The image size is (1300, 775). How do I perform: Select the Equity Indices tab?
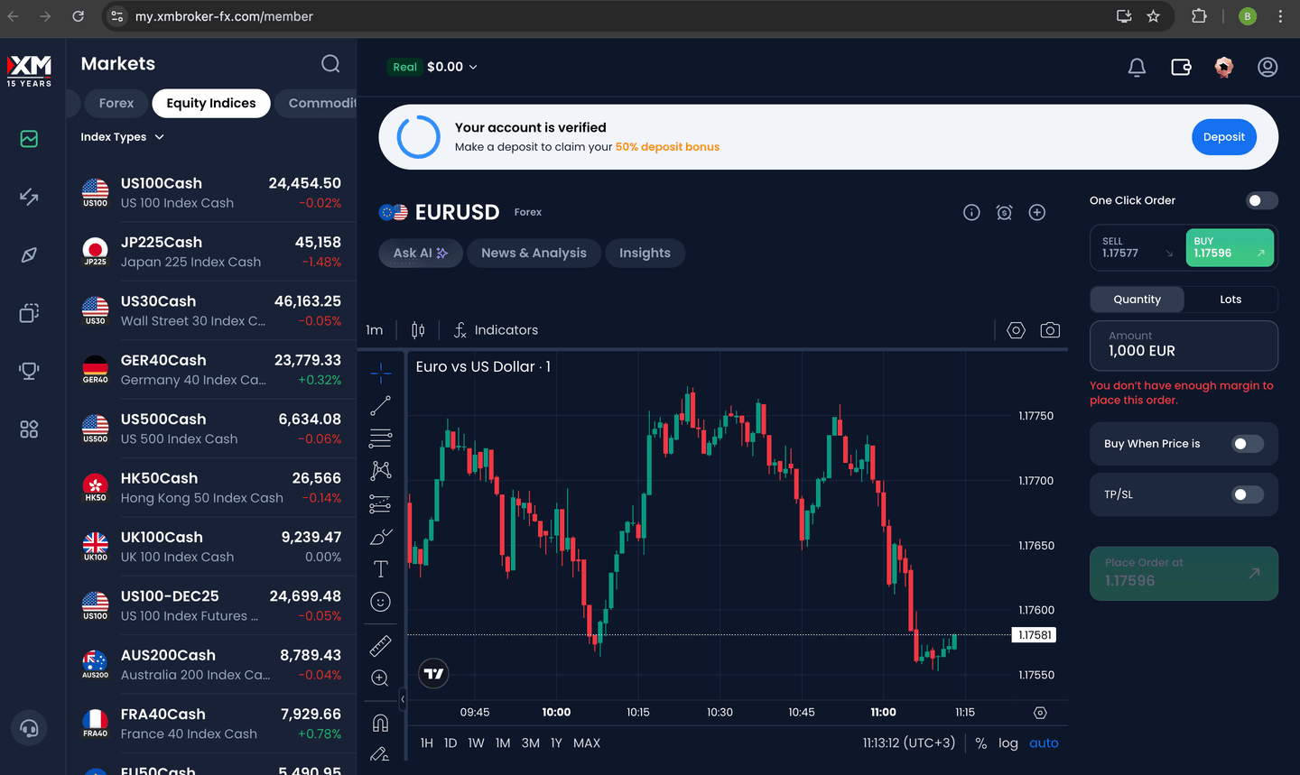[x=211, y=103]
